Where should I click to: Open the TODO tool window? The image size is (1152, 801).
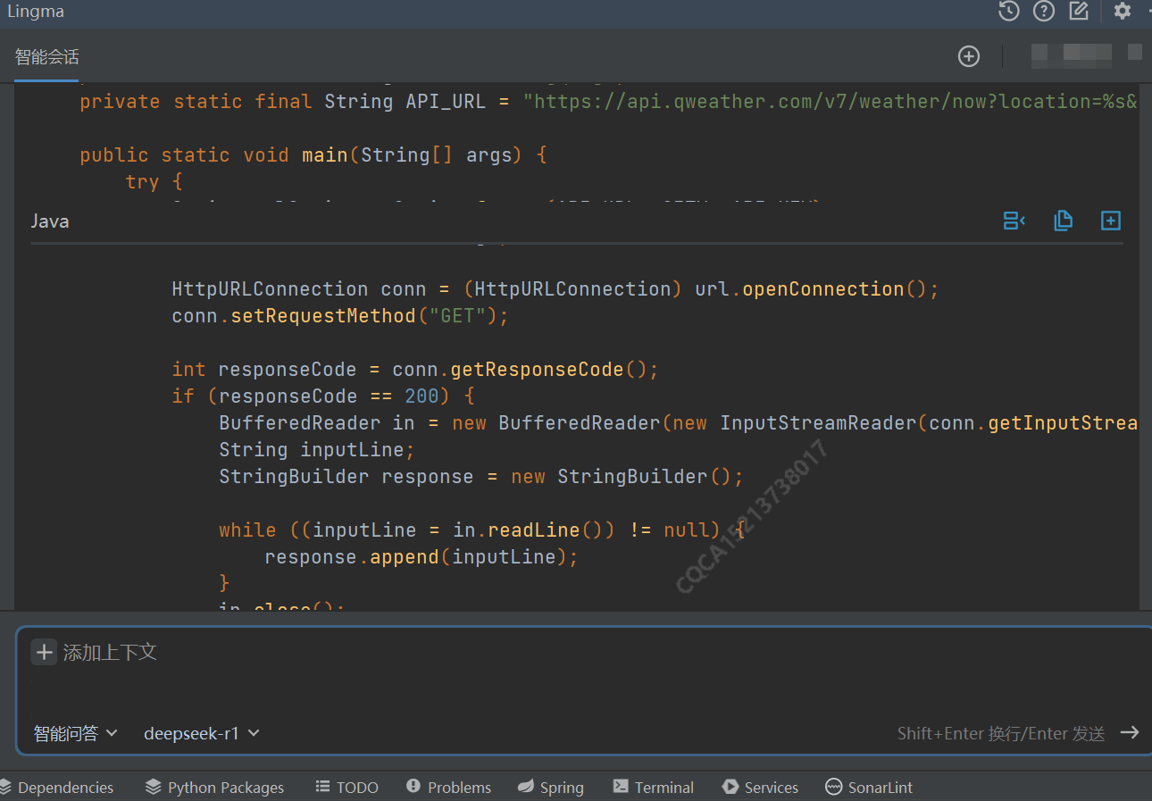pyautogui.click(x=346, y=788)
